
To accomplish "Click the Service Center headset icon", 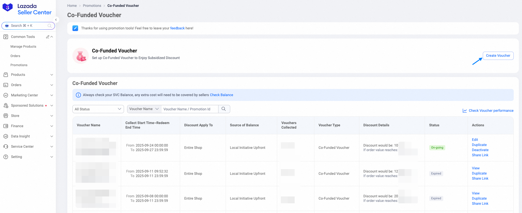I will 6,147.
